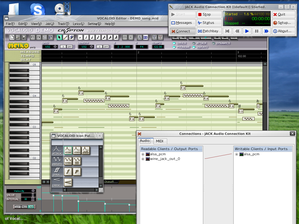Select FREE drawing mode

pyautogui.click(x=24, y=207)
